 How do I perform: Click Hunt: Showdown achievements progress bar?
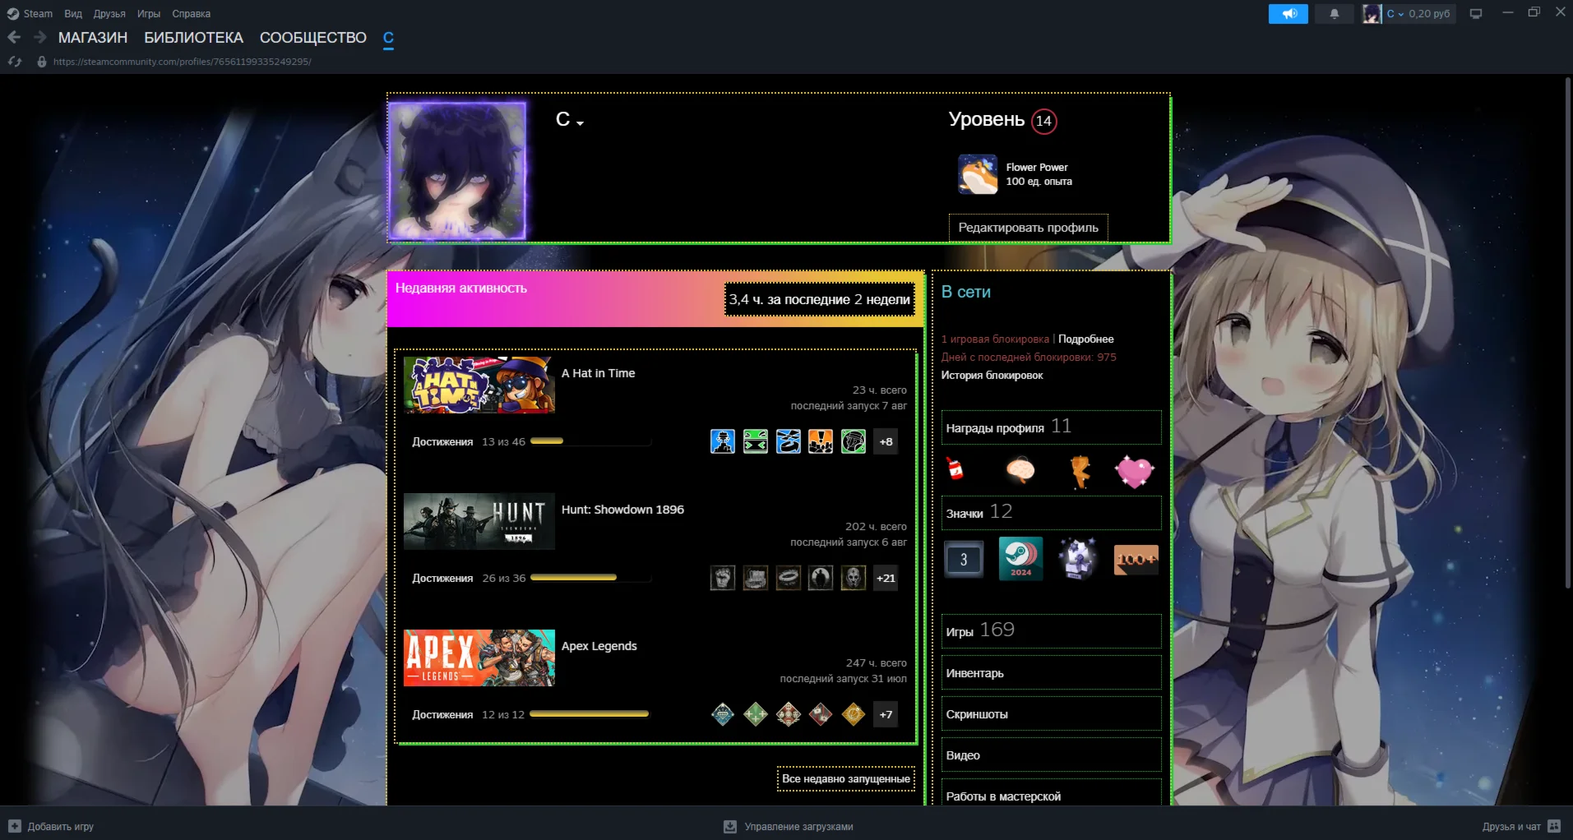click(590, 578)
